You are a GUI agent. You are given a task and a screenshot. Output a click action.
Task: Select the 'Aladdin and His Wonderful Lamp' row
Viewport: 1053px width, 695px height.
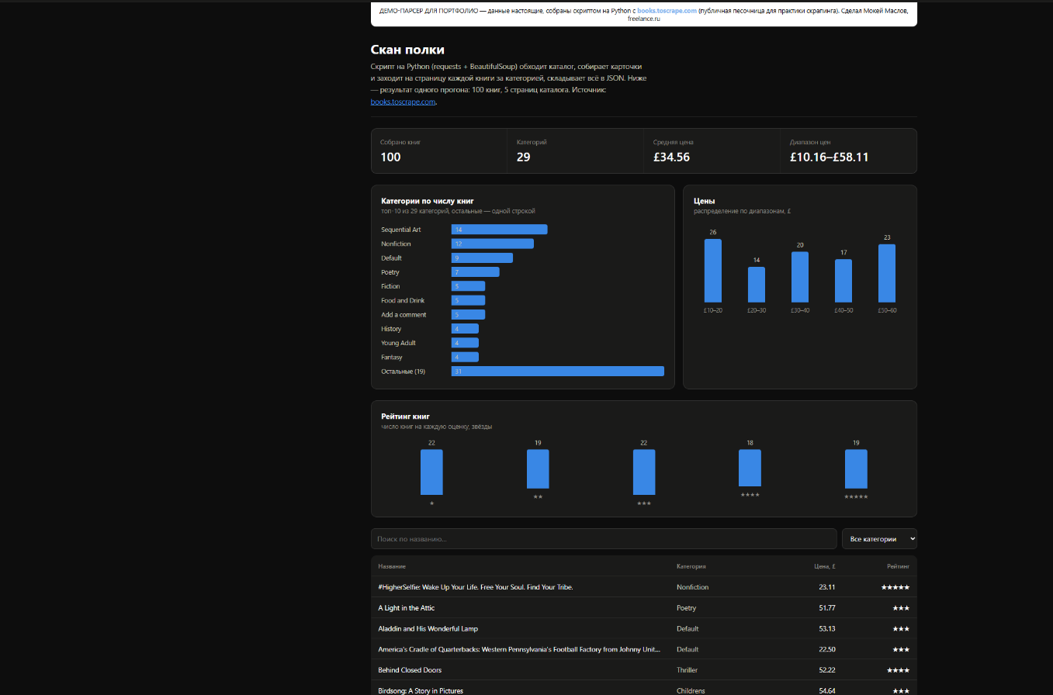coord(644,628)
